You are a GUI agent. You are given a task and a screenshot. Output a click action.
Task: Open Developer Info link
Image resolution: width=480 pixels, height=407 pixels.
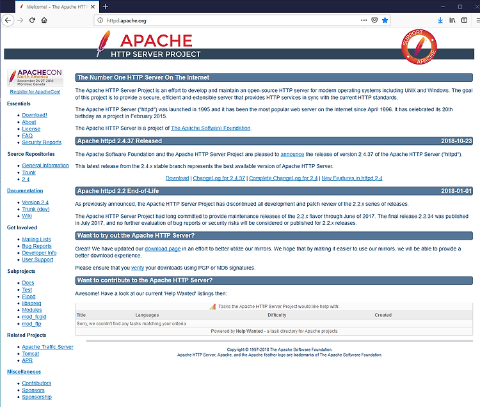click(x=39, y=253)
